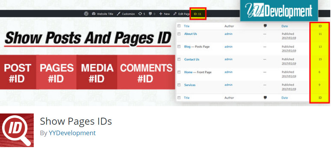
Task: Click the Show Pages IDs plugin title
Action: tap(76, 121)
